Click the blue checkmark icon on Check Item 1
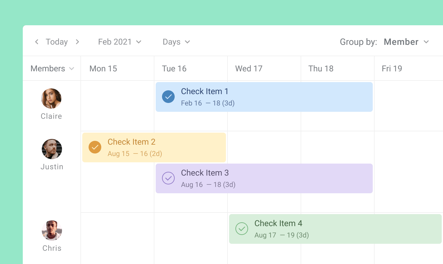443x264 pixels. [168, 97]
